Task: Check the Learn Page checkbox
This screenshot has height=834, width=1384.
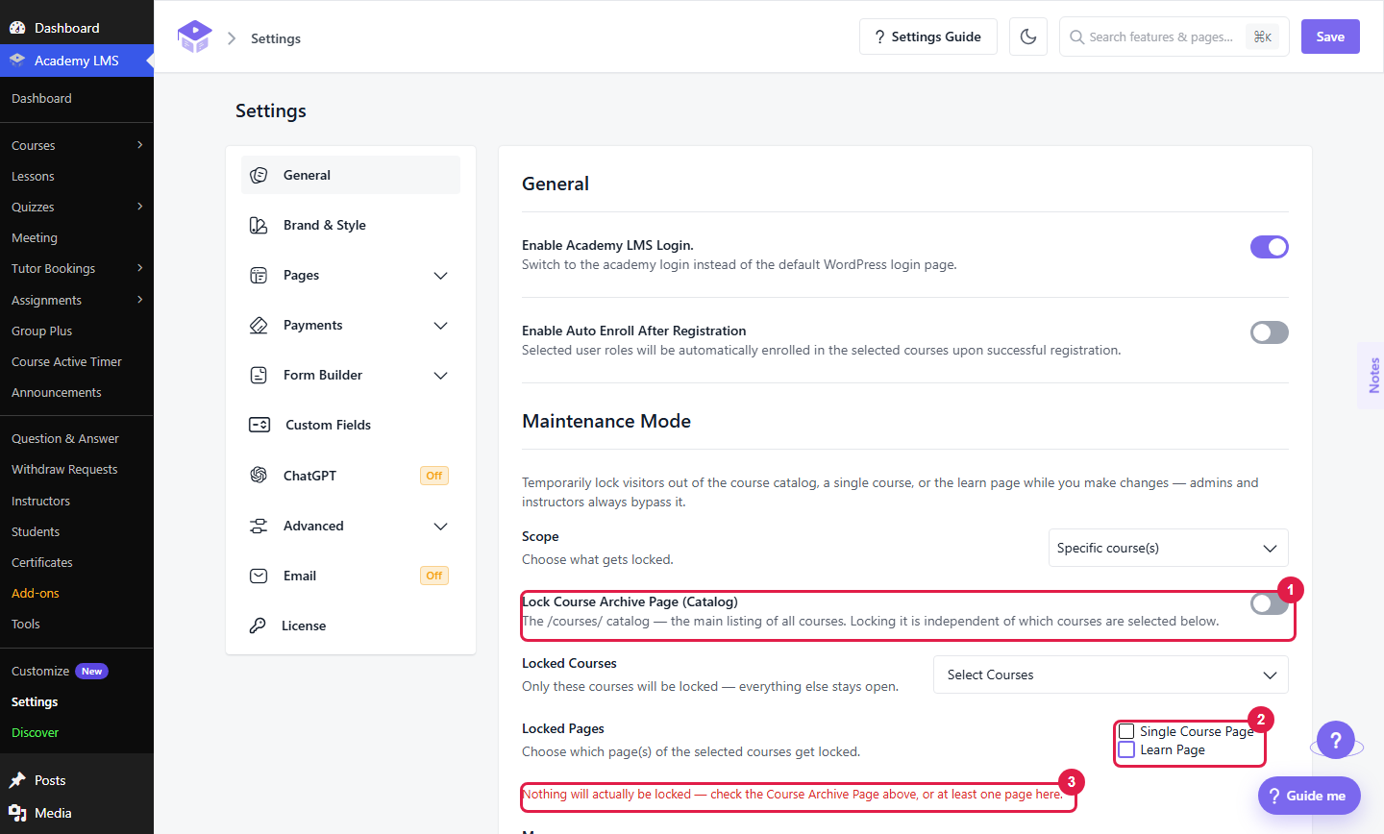Action: 1126,749
